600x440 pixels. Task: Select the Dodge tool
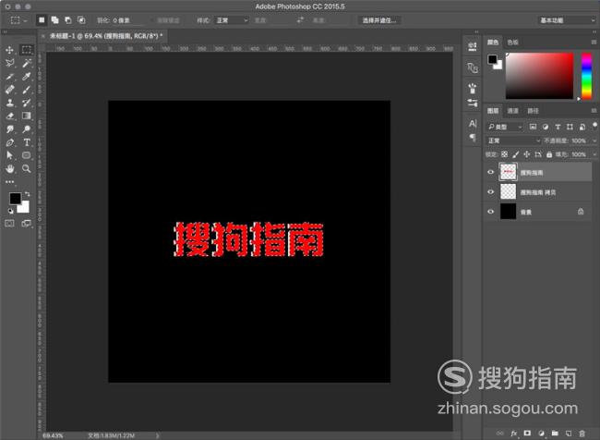pyautogui.click(x=27, y=129)
